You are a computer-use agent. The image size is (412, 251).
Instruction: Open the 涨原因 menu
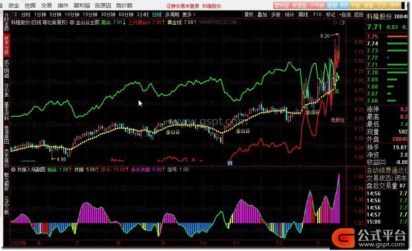(x=103, y=5)
